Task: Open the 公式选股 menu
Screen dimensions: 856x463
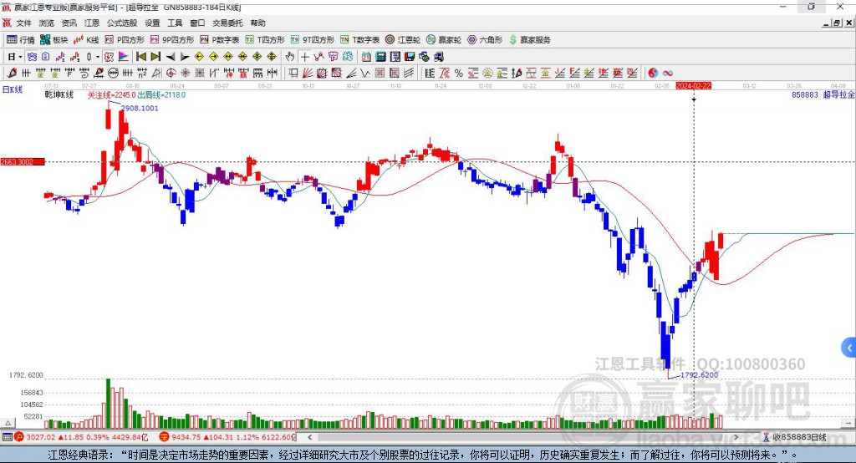Action: point(122,23)
